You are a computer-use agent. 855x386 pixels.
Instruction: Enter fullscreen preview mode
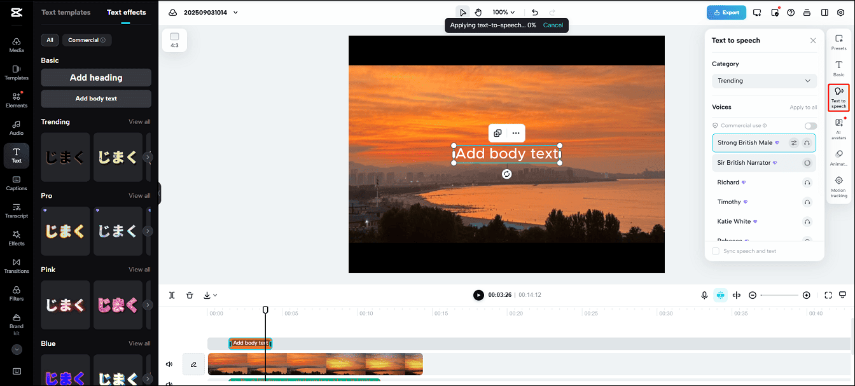pos(828,295)
